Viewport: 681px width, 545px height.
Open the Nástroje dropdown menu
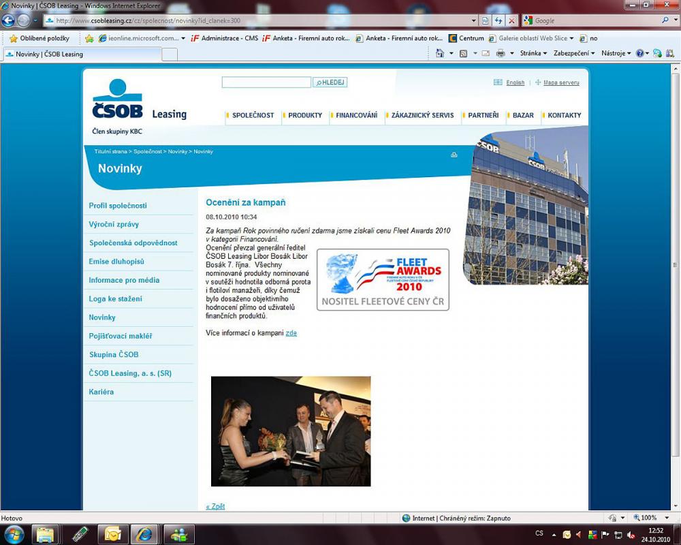pos(616,53)
